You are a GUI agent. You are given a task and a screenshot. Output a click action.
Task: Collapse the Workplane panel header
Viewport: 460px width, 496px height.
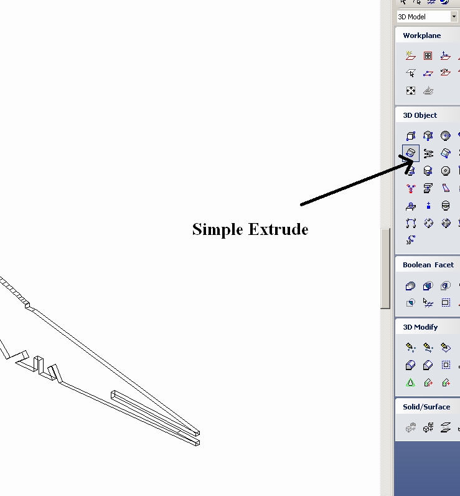tap(422, 36)
